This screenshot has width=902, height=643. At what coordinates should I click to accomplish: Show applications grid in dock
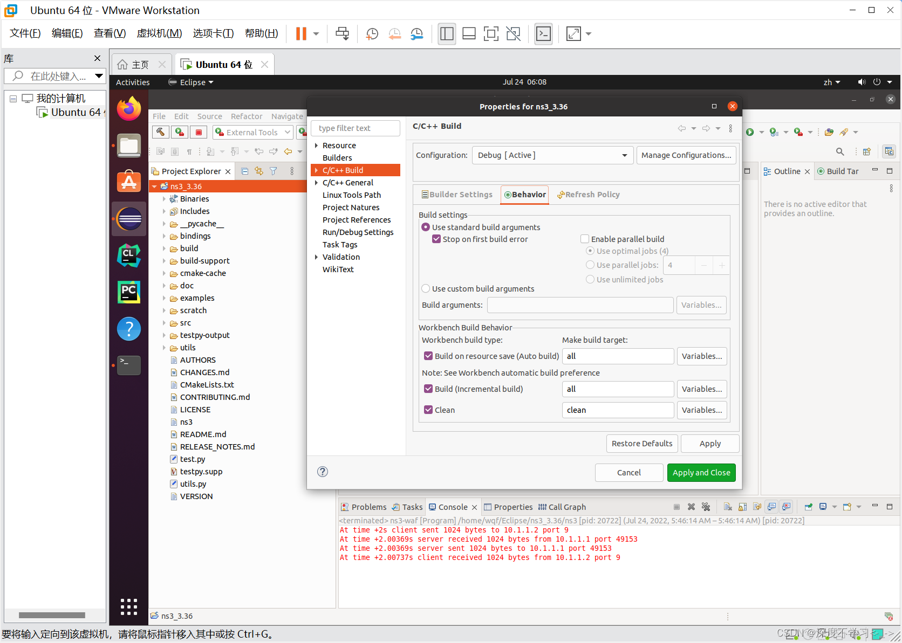click(129, 607)
